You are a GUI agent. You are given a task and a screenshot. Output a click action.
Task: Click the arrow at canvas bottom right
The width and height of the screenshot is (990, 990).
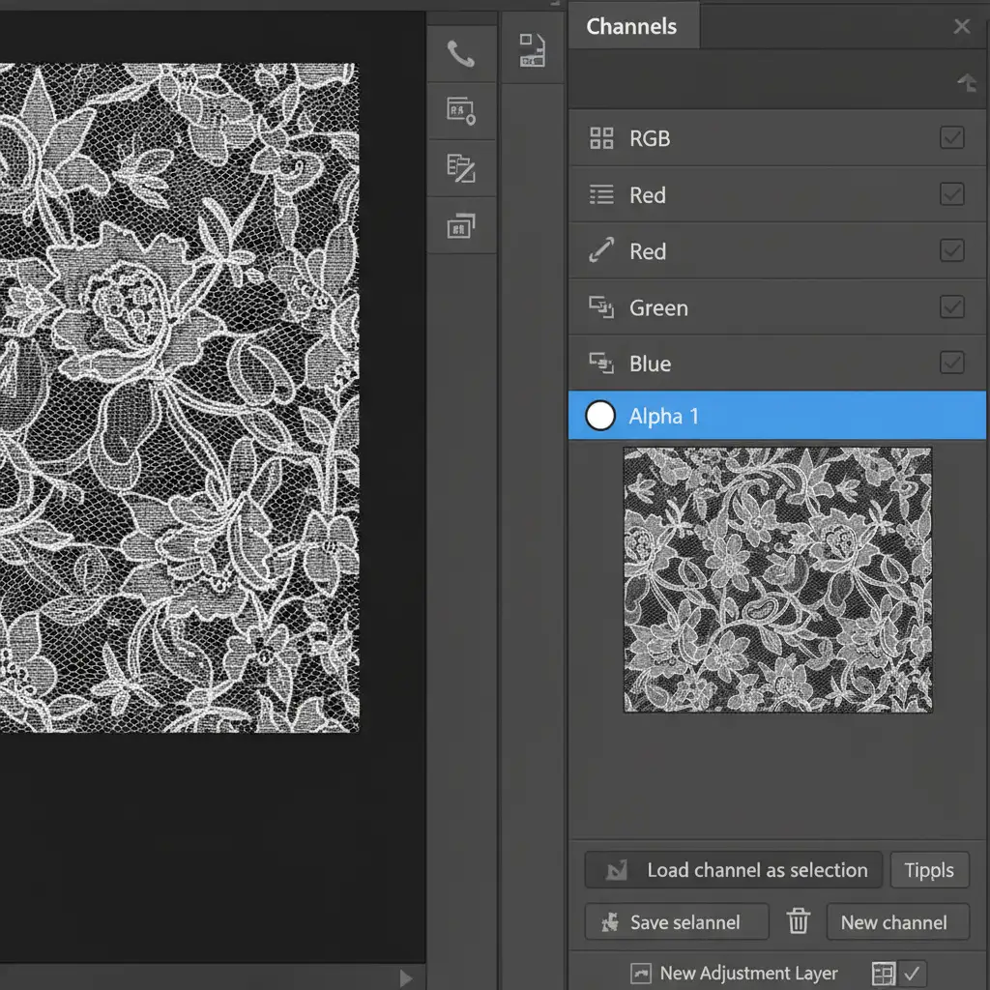(406, 978)
